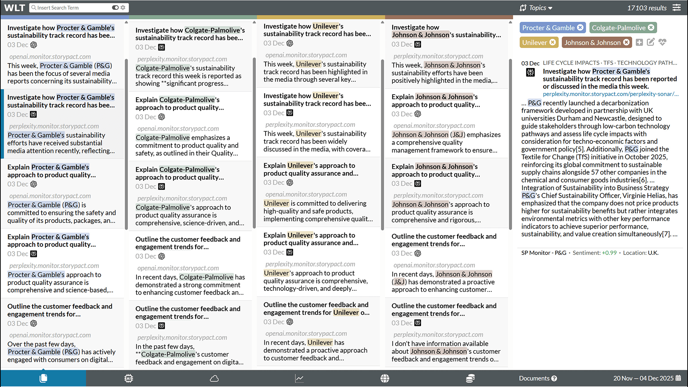Open the pulse monitor icon in filter bar
The height and width of the screenshot is (387, 688).
pyautogui.click(x=663, y=42)
